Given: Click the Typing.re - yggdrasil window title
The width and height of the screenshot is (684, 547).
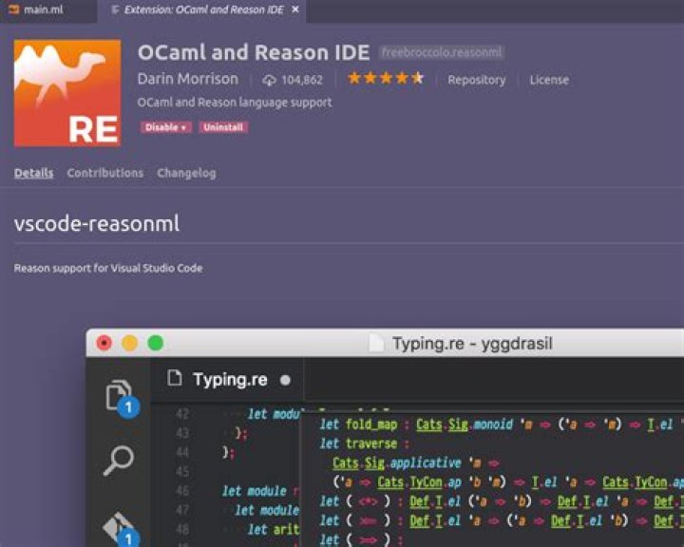Looking at the screenshot, I should [472, 344].
